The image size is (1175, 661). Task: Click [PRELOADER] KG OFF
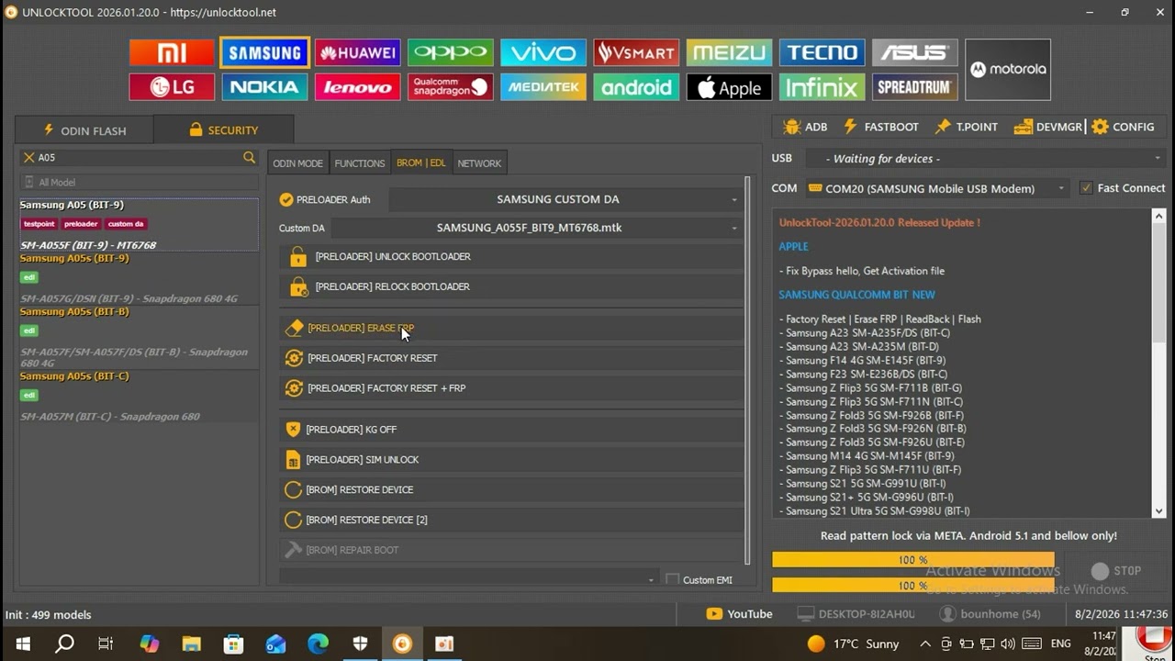[x=511, y=430]
